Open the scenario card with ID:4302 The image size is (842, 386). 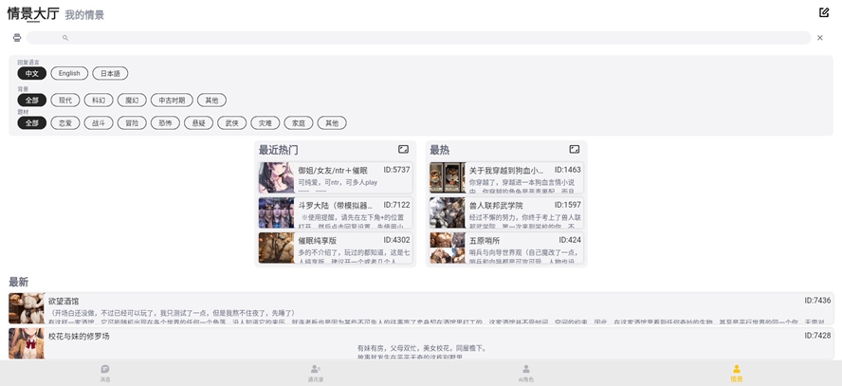coord(336,248)
